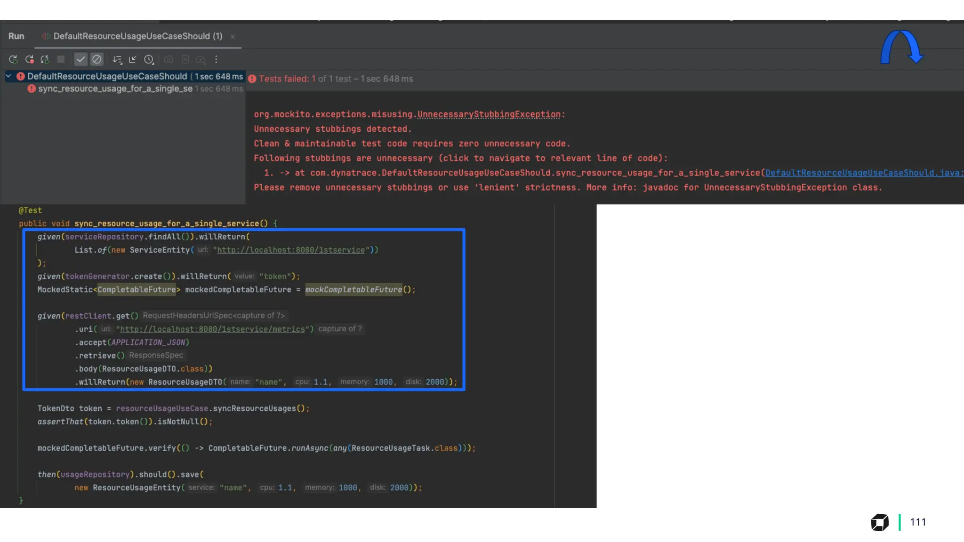This screenshot has height=542, width=964.
Task: Switch to DefaultResourceUsageUseCaseShould (1) run tab
Action: (x=137, y=36)
